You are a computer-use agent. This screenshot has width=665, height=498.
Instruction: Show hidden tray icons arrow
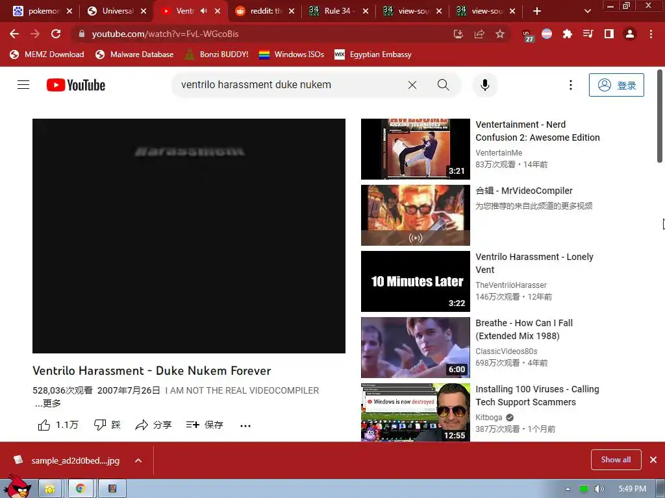[x=568, y=489]
